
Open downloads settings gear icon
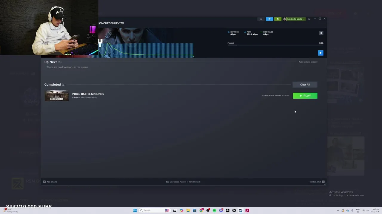(321, 33)
